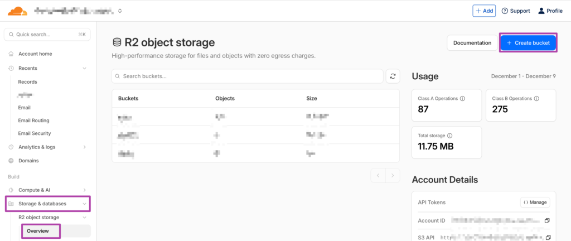Go to Account home

point(35,54)
